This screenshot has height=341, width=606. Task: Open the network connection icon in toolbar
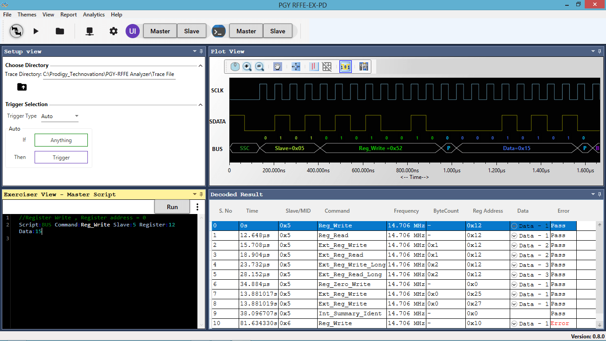tap(90, 31)
